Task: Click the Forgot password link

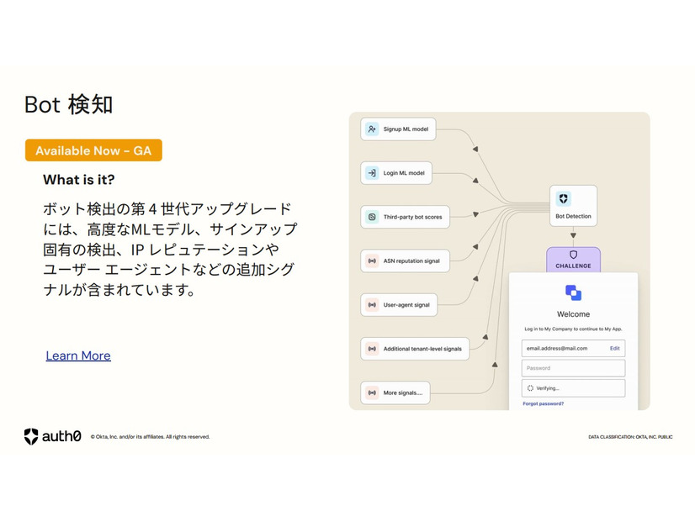Action: pyautogui.click(x=543, y=403)
